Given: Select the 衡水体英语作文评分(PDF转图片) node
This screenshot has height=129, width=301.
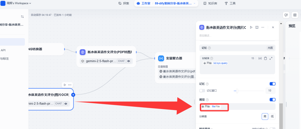Looking at the screenshot, I should [x=106, y=56].
